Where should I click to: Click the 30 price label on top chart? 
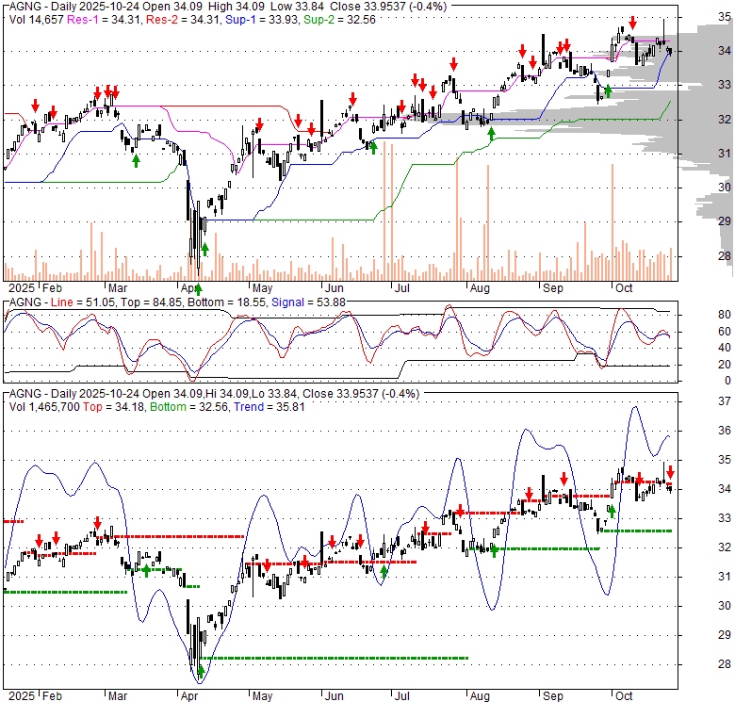pyautogui.click(x=725, y=188)
